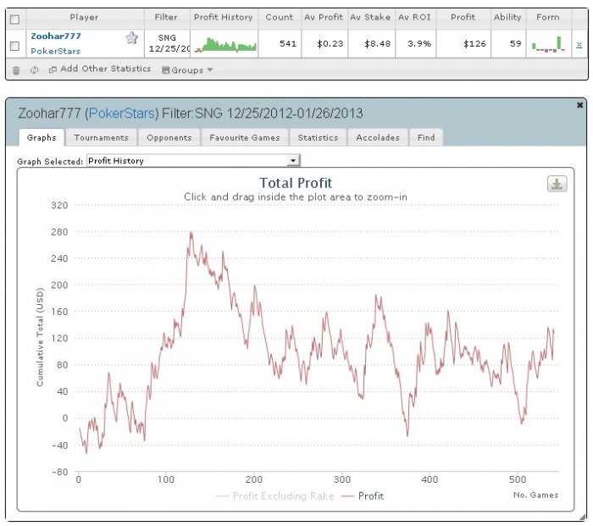
Task: Click the $0.23 average profit value
Action: [330, 44]
